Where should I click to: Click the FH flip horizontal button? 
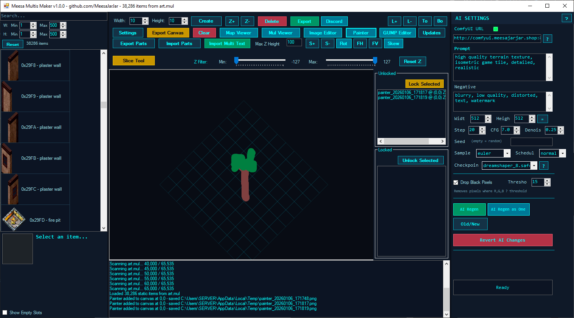pos(360,44)
